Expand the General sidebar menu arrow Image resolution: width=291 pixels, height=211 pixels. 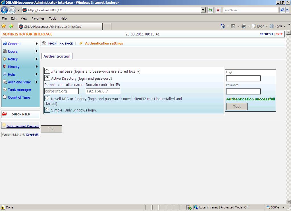pyautogui.click(x=36, y=44)
